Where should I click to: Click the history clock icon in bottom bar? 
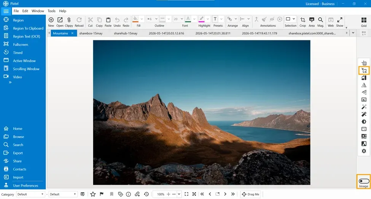click(146, 194)
